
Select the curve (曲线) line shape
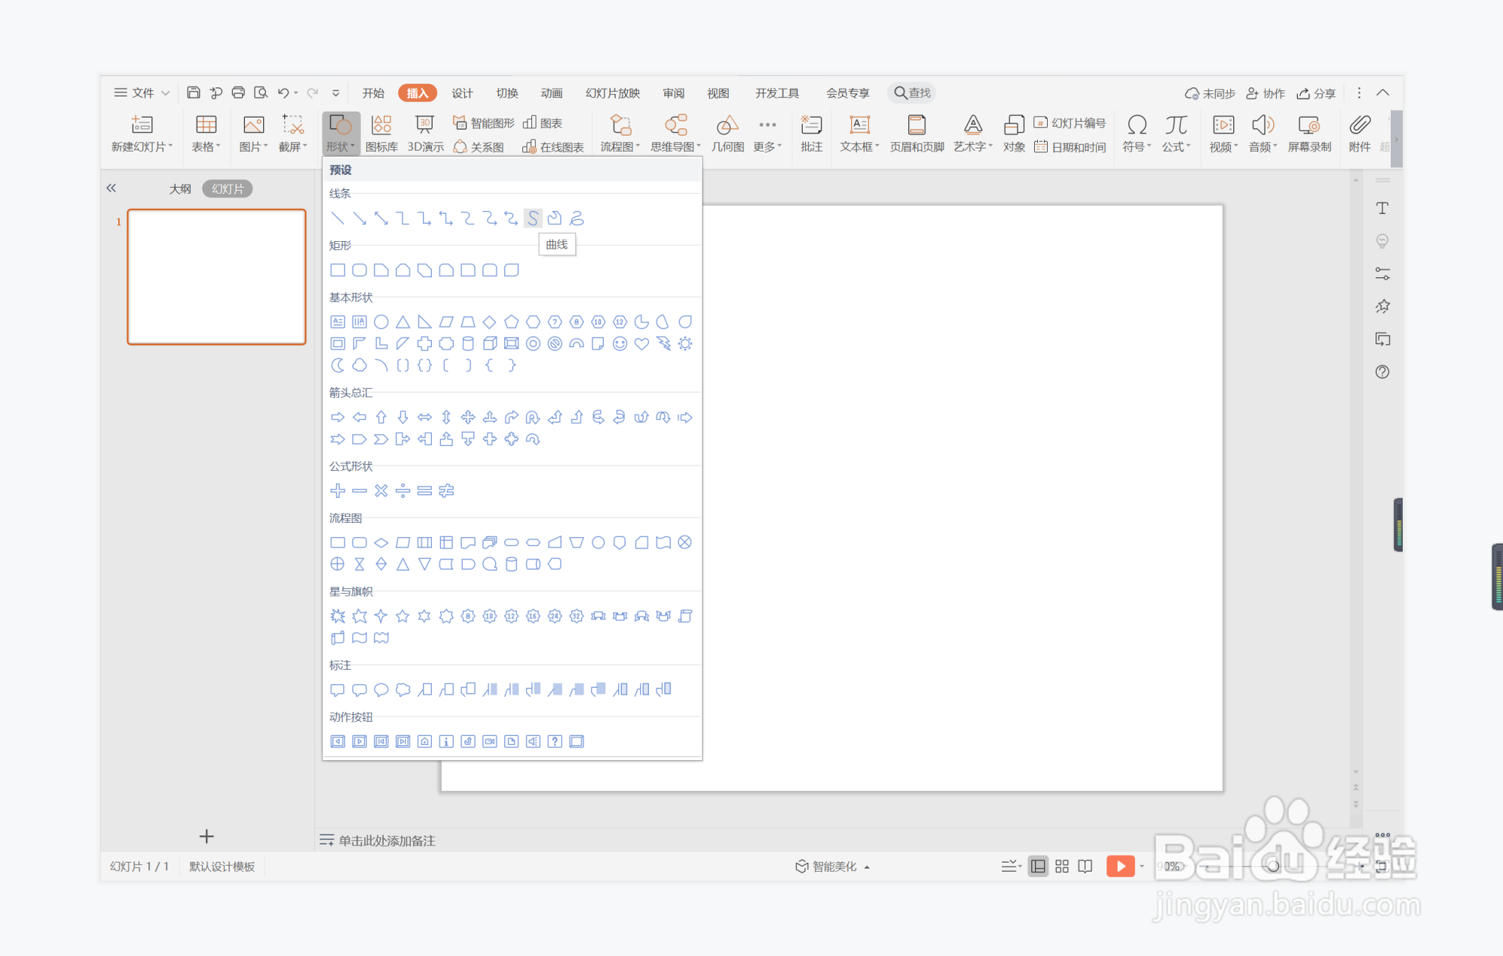pos(533,218)
